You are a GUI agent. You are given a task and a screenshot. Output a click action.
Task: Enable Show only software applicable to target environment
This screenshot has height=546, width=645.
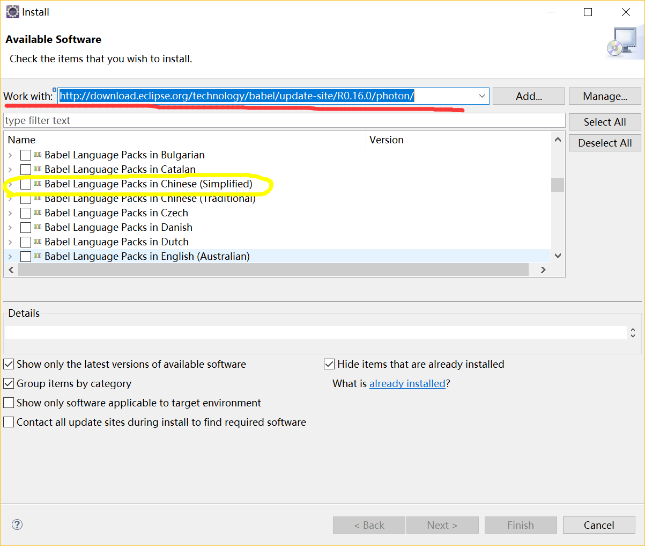point(9,403)
